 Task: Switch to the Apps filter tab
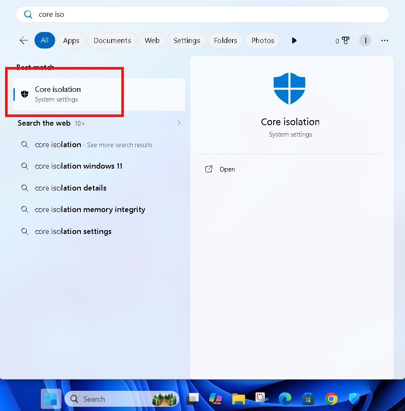[x=71, y=40]
